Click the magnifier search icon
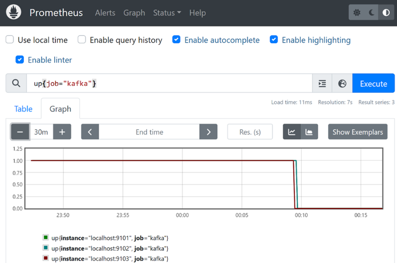The width and height of the screenshot is (397, 263). click(16, 83)
